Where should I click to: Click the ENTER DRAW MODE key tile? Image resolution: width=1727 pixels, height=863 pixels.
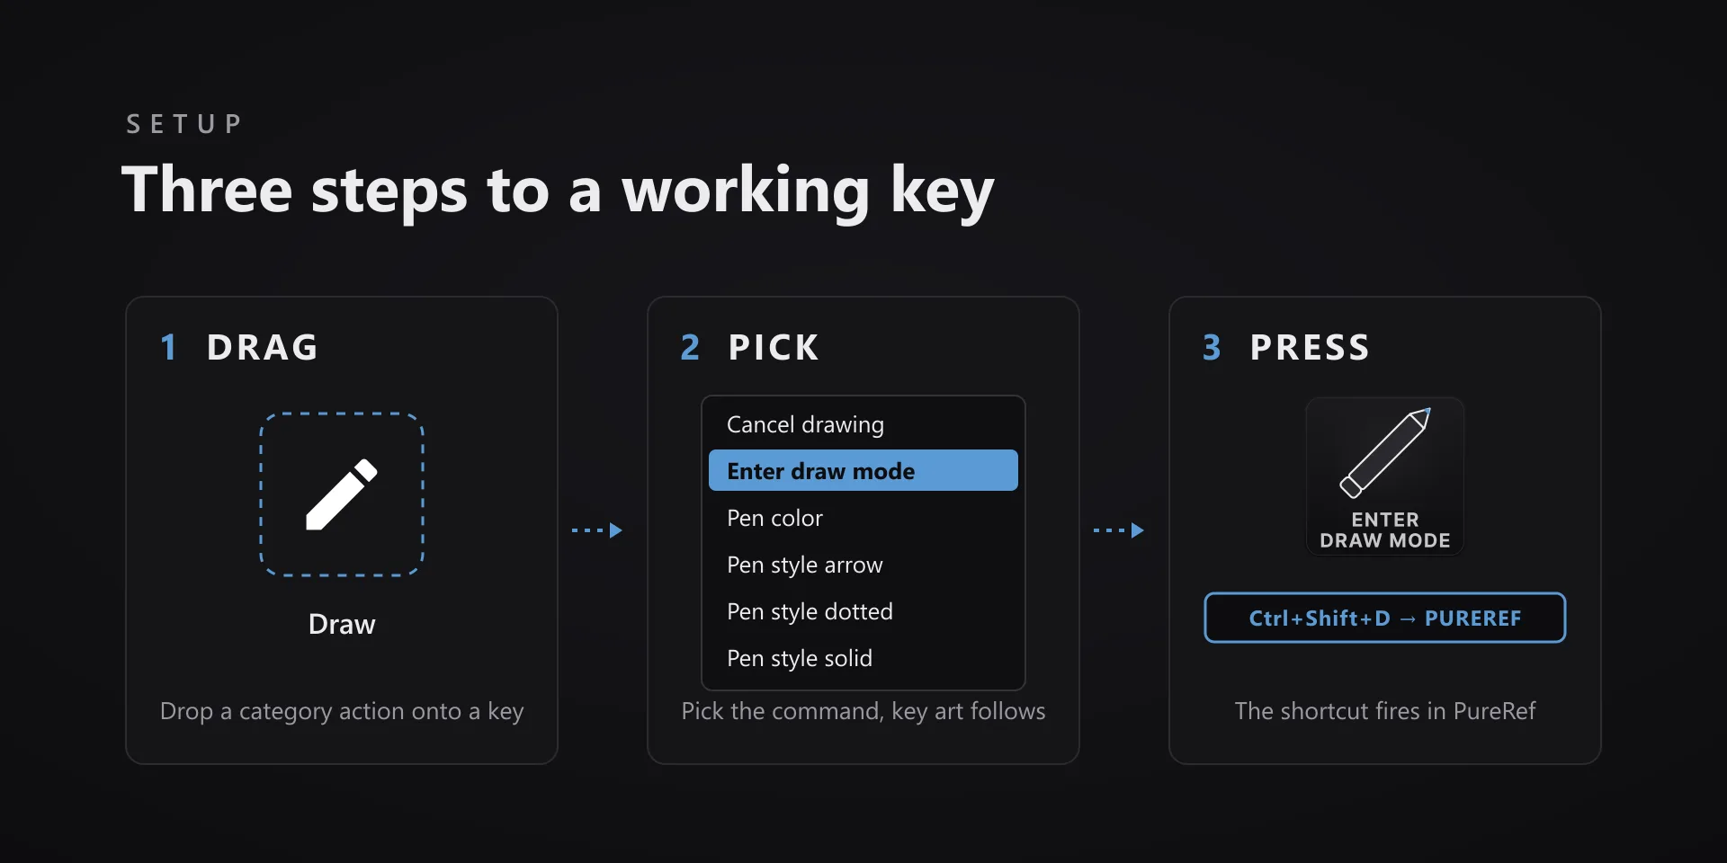click(1385, 476)
